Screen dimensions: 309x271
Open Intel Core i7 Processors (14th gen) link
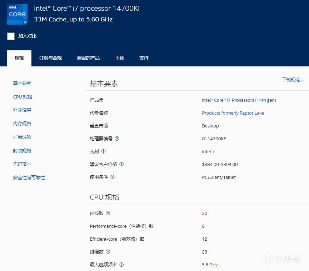point(239,100)
